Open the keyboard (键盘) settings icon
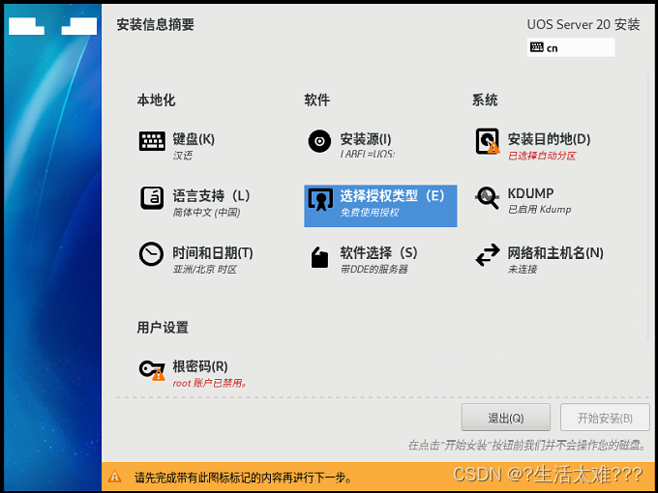This screenshot has height=493, width=658. pyautogui.click(x=152, y=141)
